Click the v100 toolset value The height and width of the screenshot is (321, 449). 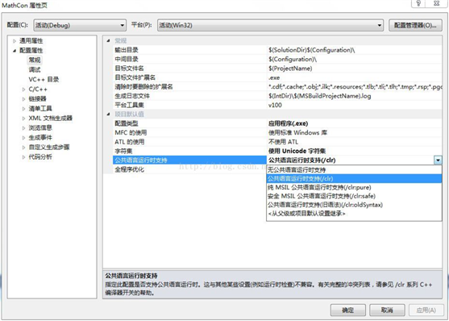point(354,105)
